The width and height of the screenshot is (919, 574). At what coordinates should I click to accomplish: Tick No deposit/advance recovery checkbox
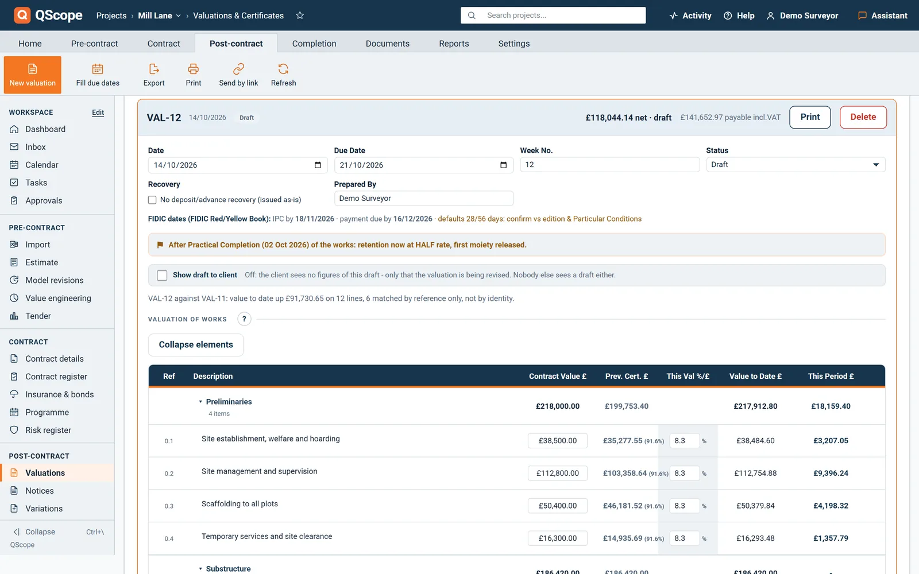click(x=152, y=200)
